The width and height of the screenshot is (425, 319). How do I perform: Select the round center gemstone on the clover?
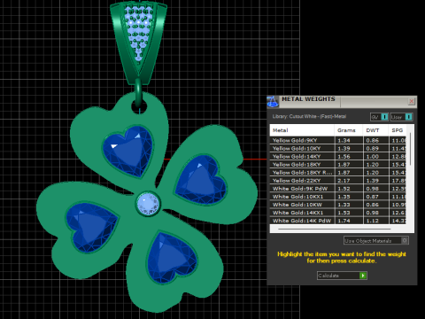tap(149, 204)
